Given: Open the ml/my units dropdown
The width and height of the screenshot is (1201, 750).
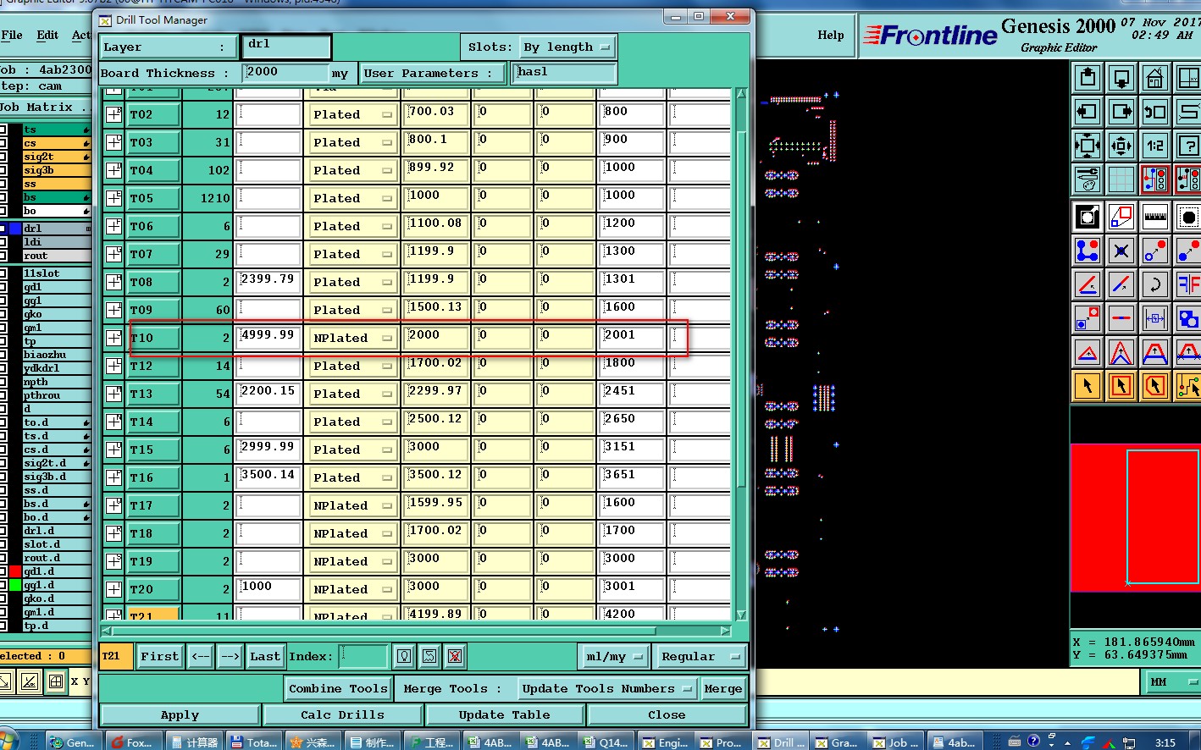Looking at the screenshot, I should click(x=614, y=656).
